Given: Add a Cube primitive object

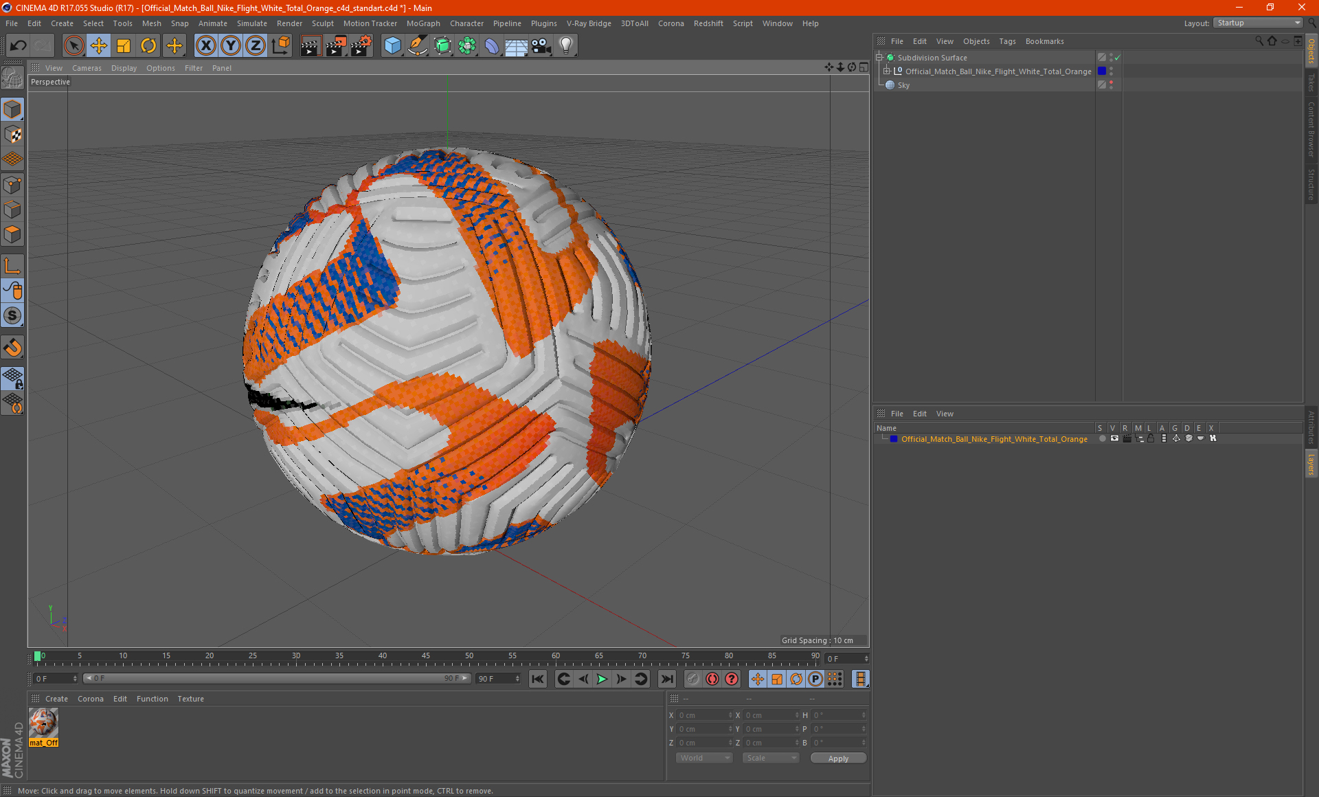Looking at the screenshot, I should tap(392, 46).
